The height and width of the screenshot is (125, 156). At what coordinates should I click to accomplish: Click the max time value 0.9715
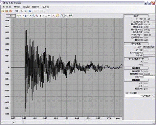click(x=147, y=24)
